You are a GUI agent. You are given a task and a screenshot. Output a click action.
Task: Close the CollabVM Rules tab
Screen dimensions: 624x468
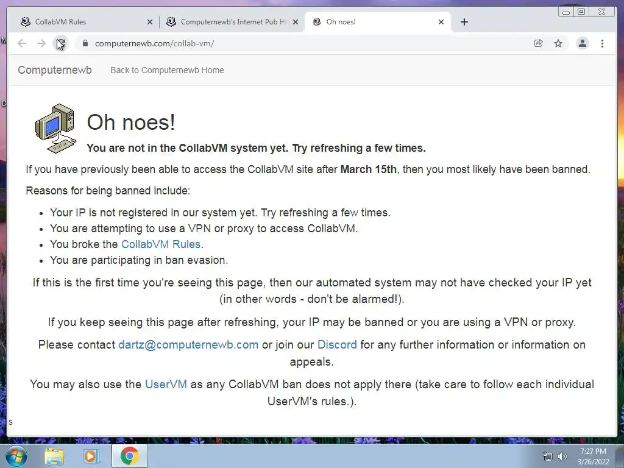(x=150, y=22)
